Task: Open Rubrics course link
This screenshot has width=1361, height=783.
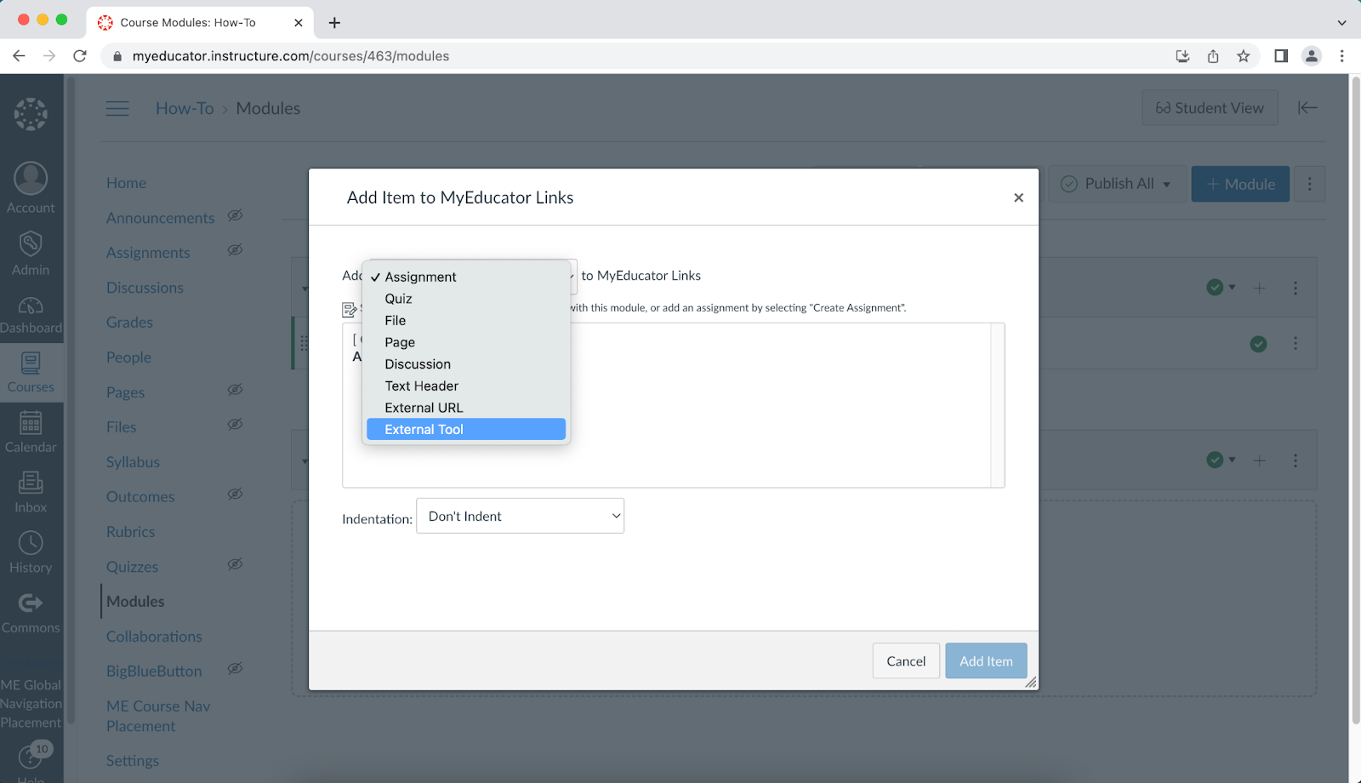Action: [x=130, y=532]
